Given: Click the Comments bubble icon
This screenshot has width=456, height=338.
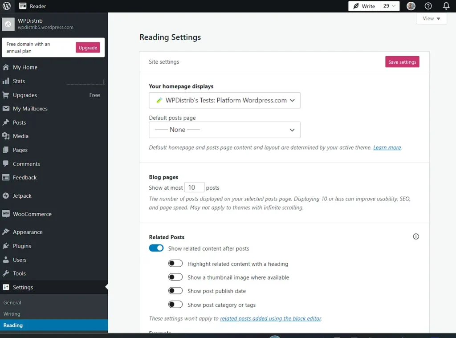Looking at the screenshot, I should click(6, 163).
